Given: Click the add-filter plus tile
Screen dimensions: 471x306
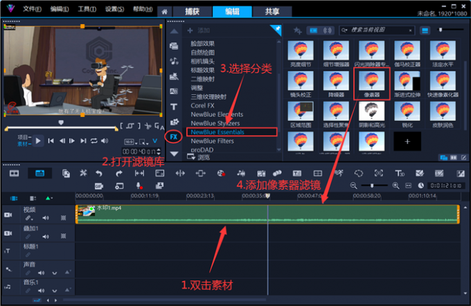Looking at the screenshot, I should tap(407, 141).
